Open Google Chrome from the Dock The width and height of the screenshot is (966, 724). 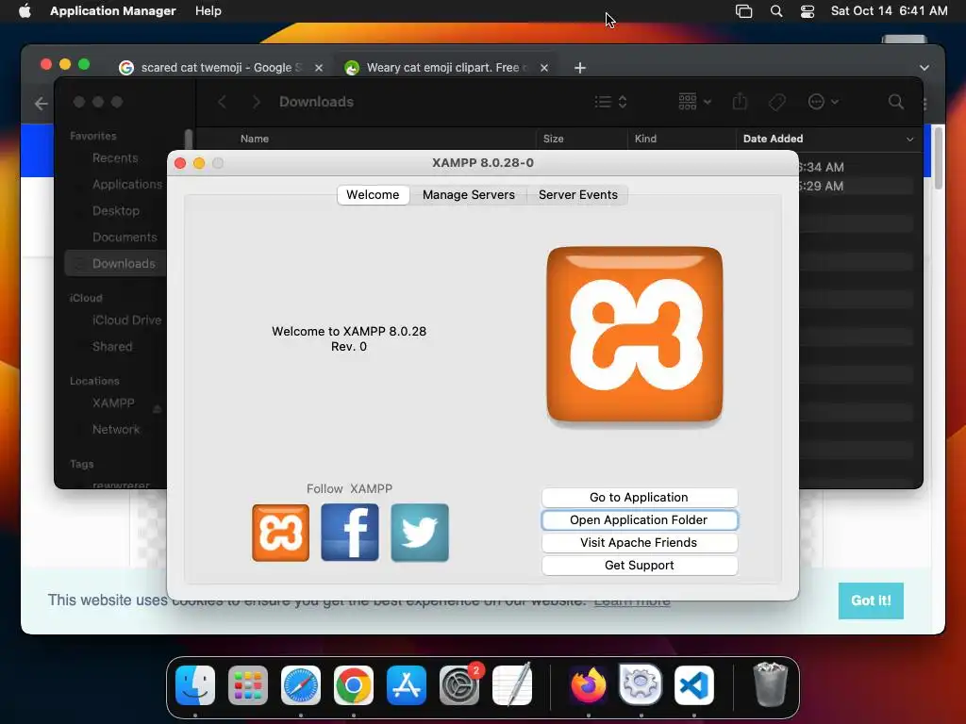click(354, 685)
